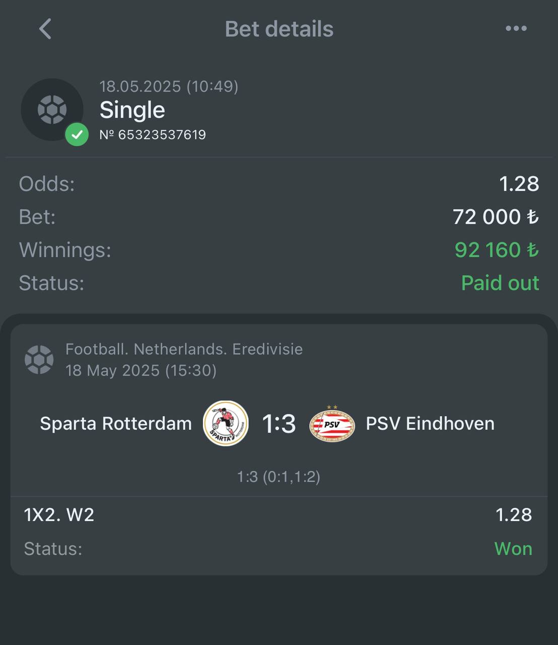Tap the PSV Eindhoven team name
This screenshot has height=645, width=558.
(430, 423)
